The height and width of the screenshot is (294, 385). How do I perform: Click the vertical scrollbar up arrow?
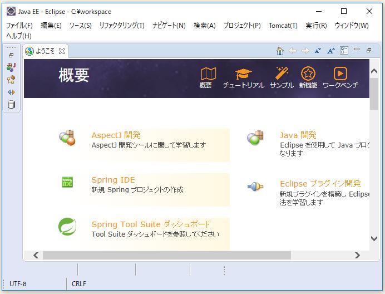click(x=374, y=71)
